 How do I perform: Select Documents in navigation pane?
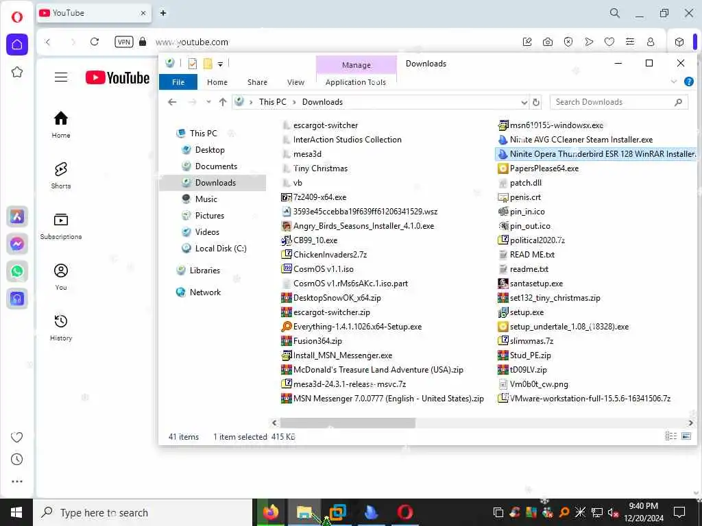[216, 166]
